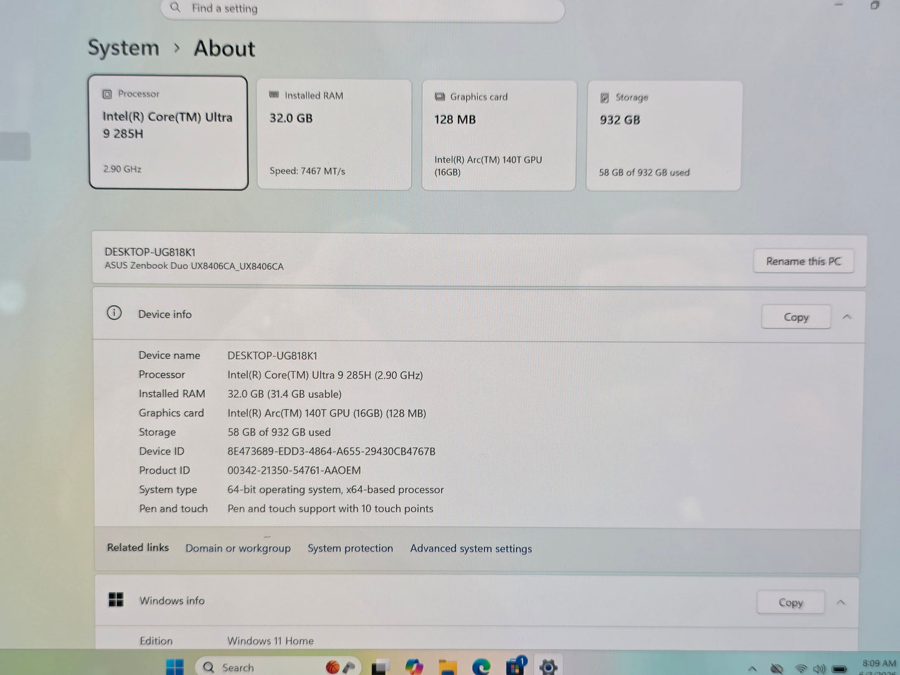Viewport: 900px width, 675px height.
Task: Click the 64-bit operating system text
Action: pyautogui.click(x=336, y=489)
